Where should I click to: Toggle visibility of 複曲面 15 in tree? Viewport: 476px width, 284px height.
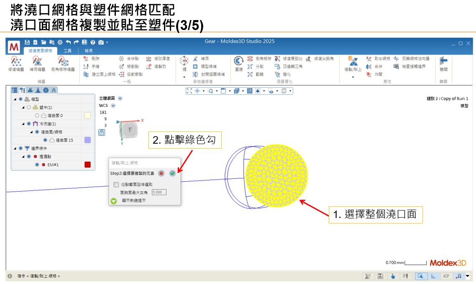tap(46, 140)
